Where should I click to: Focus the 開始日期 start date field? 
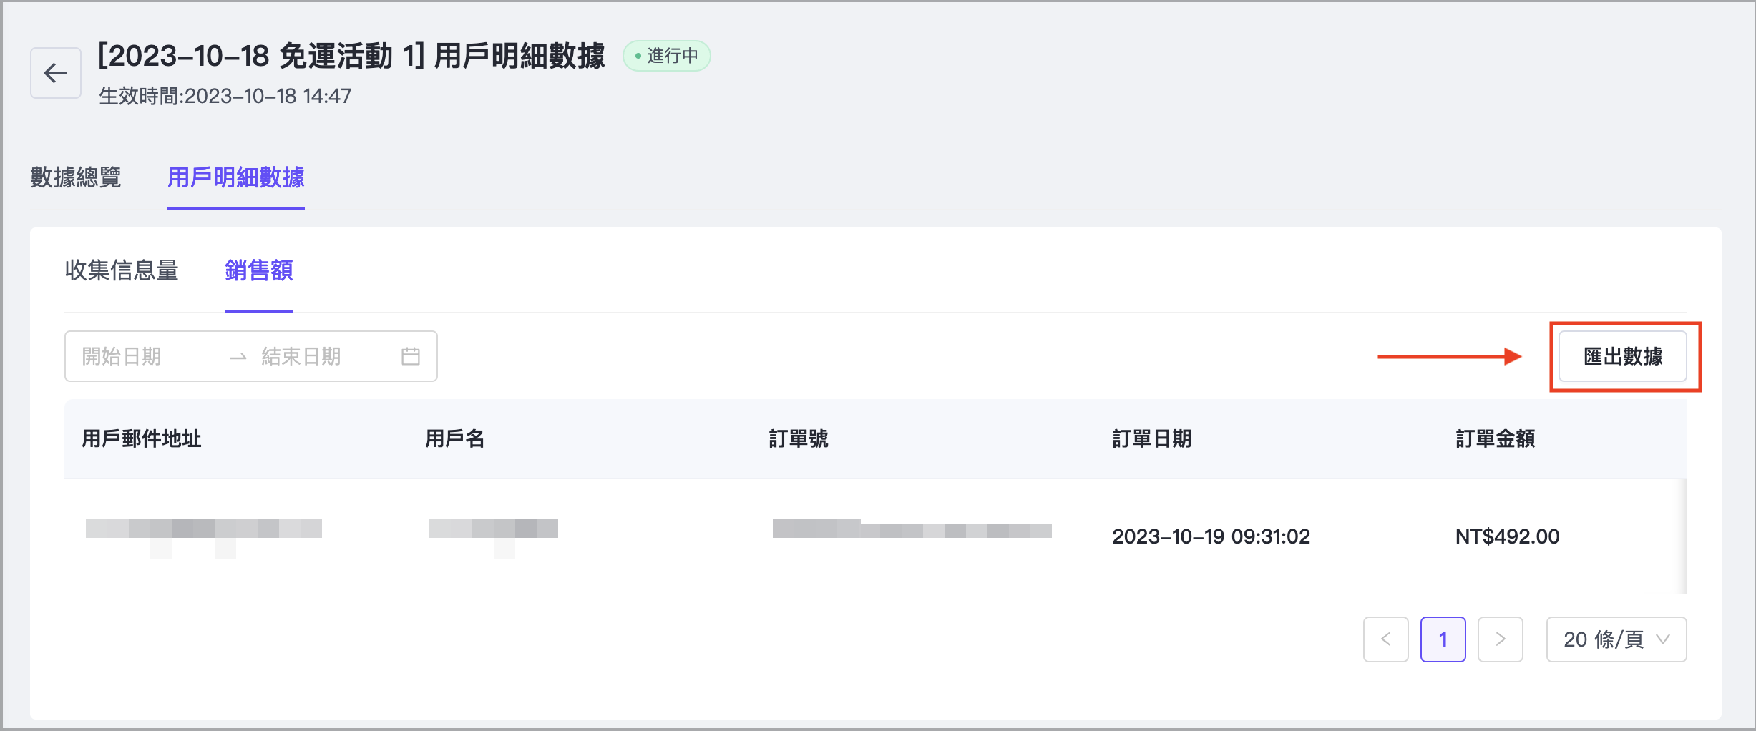(143, 356)
